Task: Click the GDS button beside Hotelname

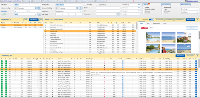Action: [118, 14]
